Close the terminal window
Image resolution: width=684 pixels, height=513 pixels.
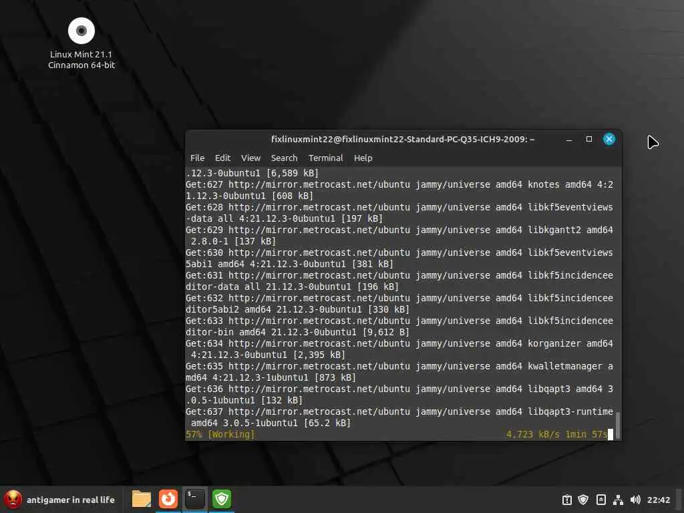point(609,139)
